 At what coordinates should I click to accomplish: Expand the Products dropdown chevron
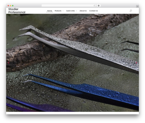[63, 11]
